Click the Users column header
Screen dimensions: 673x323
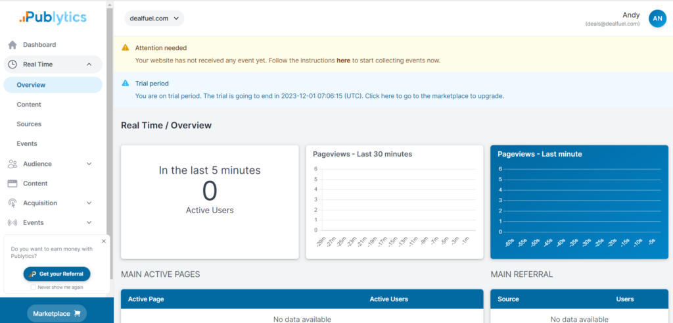(x=625, y=299)
